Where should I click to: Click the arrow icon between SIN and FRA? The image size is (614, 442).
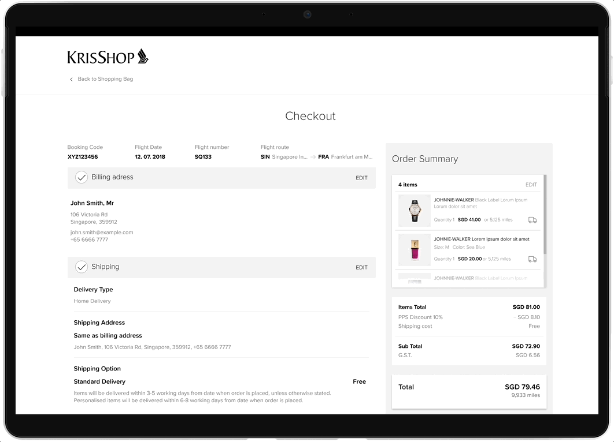(313, 156)
